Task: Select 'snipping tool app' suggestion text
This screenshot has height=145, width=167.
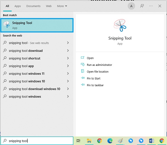Action: coord(21,66)
